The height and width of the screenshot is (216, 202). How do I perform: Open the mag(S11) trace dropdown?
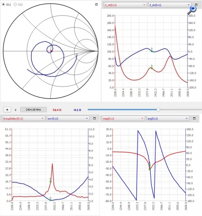(123, 118)
